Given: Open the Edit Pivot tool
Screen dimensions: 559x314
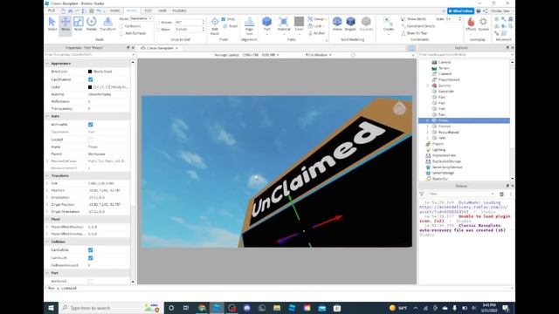Looking at the screenshot, I should 215,25.
